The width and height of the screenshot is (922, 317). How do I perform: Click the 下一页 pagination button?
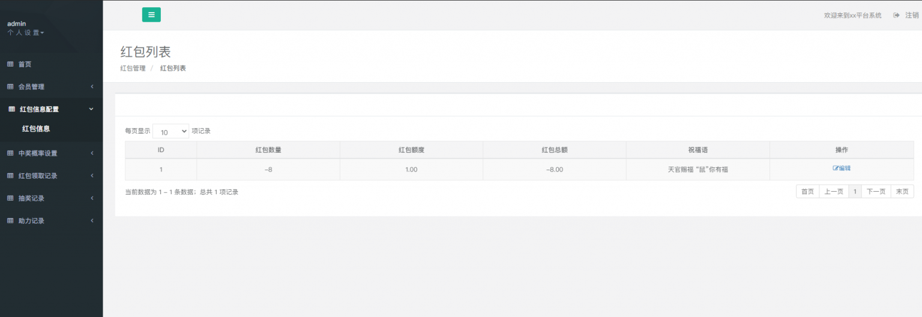[x=875, y=192]
